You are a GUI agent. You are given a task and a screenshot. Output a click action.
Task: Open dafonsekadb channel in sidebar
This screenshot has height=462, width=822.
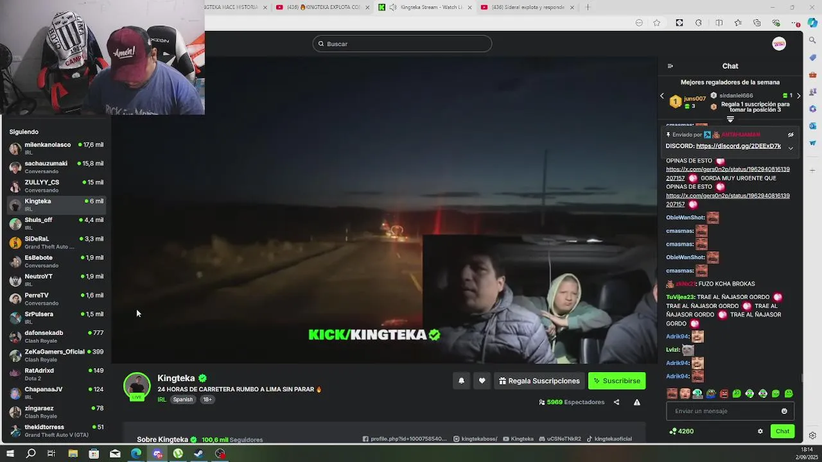(57, 336)
